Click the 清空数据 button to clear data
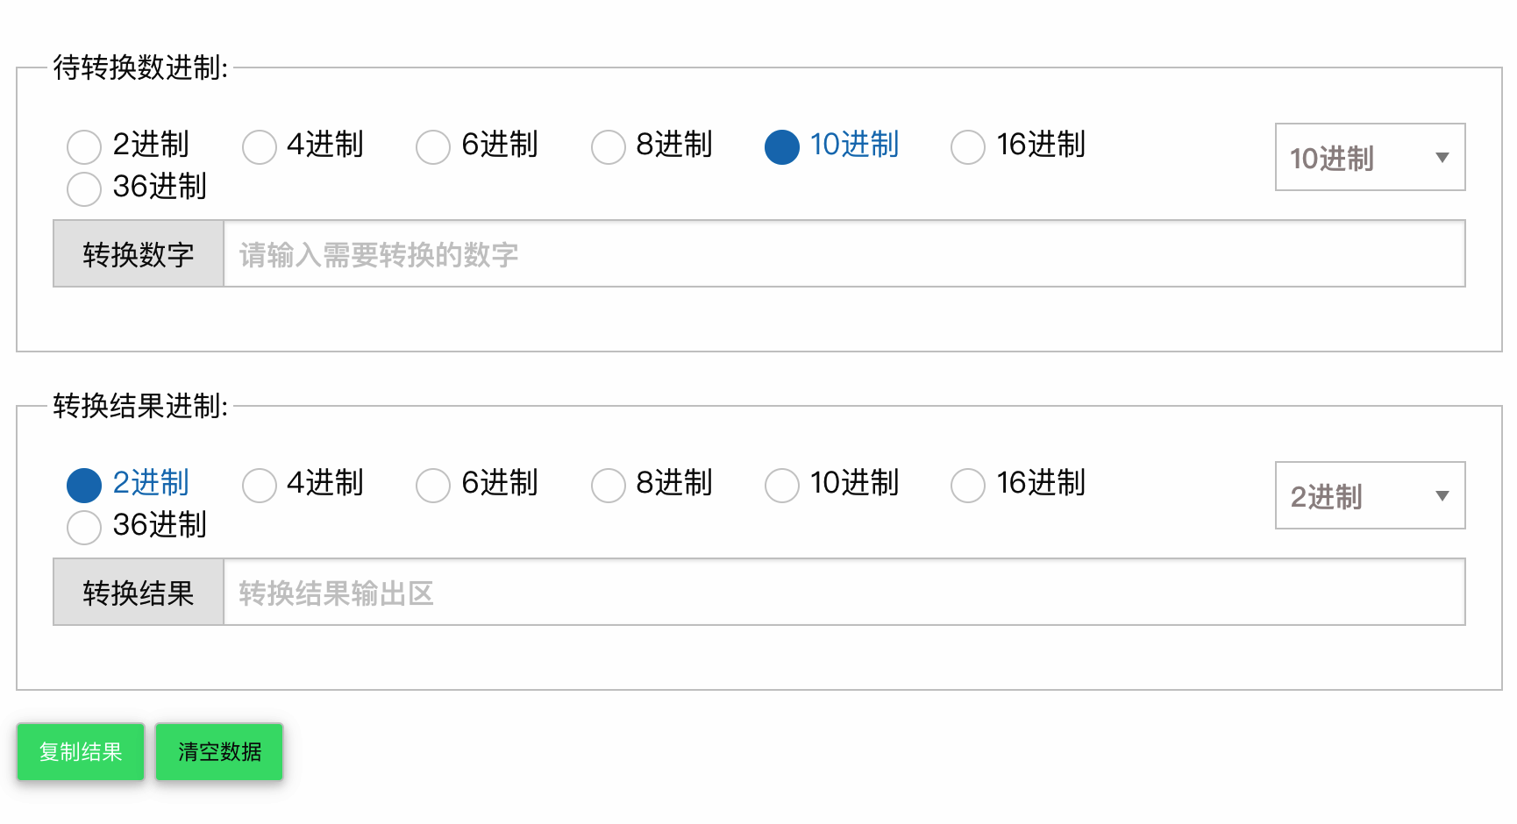The image size is (1517, 824). [218, 751]
